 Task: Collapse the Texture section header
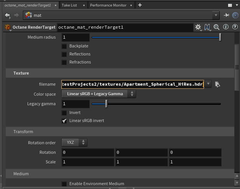(120, 73)
